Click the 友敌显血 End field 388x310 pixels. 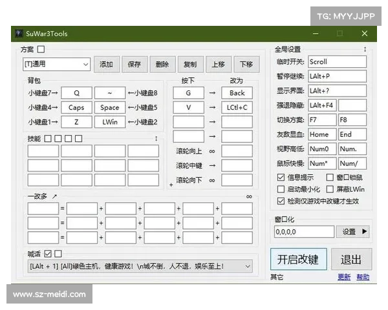352,134
